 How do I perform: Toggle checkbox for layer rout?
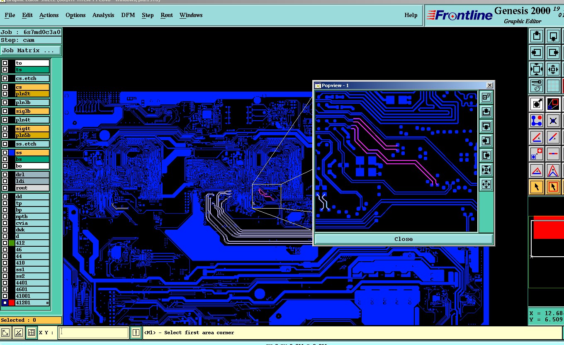(5, 188)
